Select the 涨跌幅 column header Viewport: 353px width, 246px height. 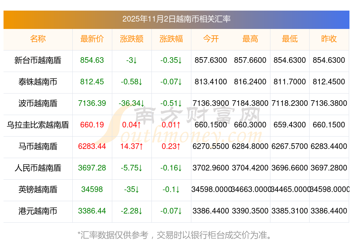(171, 39)
